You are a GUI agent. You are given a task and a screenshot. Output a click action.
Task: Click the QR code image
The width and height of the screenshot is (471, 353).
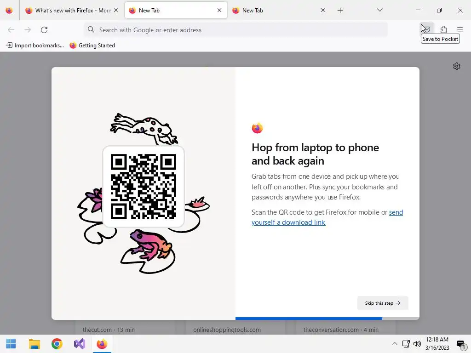pyautogui.click(x=144, y=187)
